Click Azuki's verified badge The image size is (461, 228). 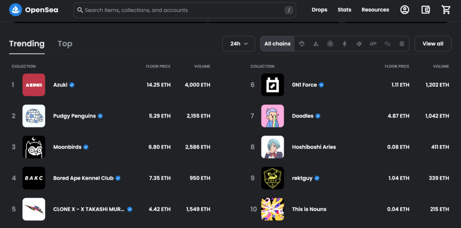[72, 85]
